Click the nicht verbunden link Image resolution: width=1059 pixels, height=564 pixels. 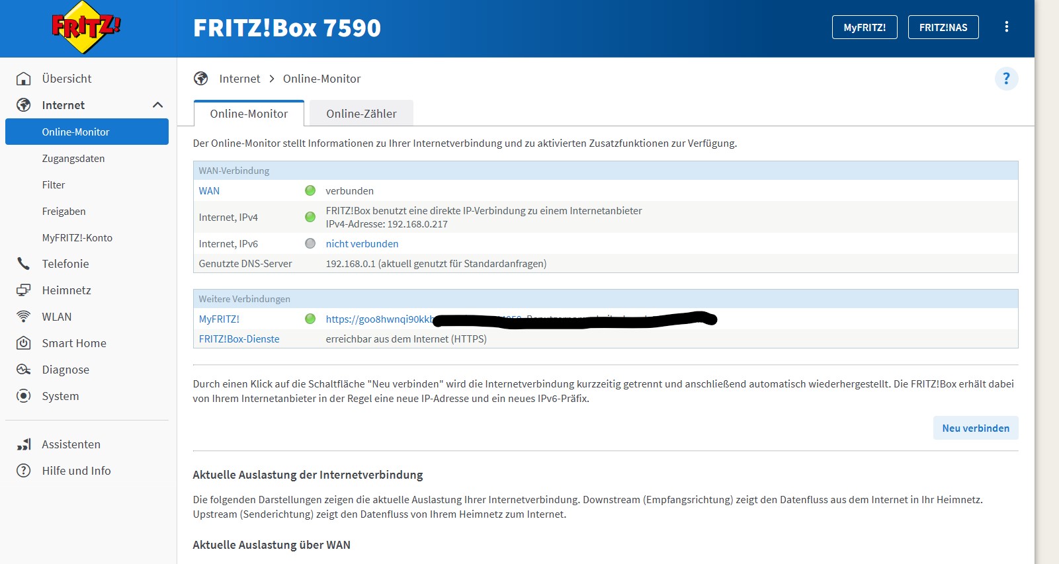click(x=362, y=243)
